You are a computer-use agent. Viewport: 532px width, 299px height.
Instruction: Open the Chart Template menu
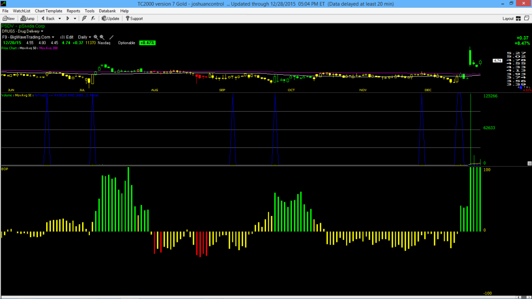pos(48,11)
